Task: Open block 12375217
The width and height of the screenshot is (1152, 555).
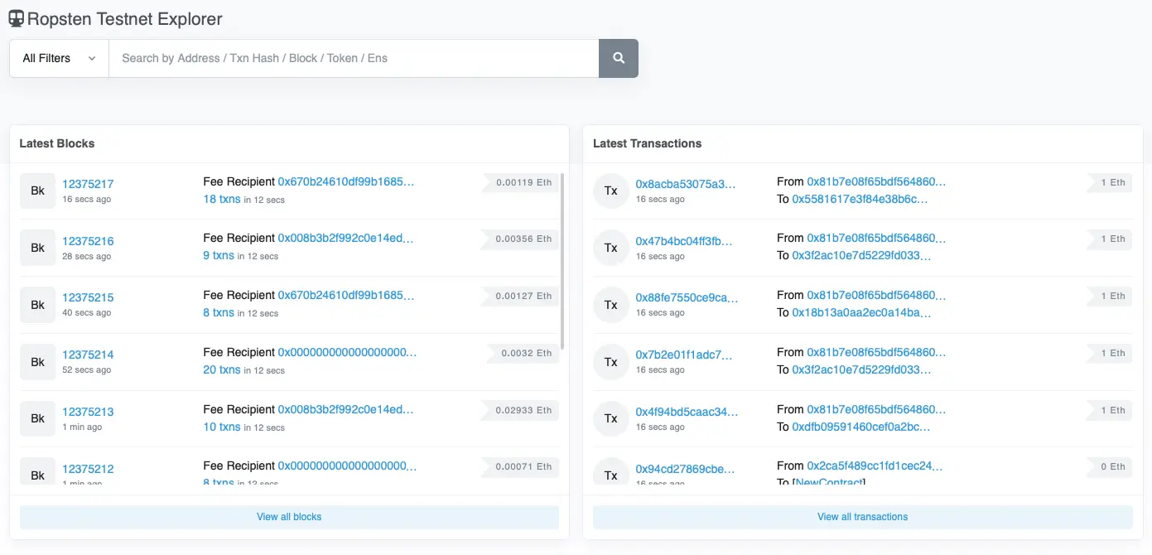Action: click(x=88, y=184)
